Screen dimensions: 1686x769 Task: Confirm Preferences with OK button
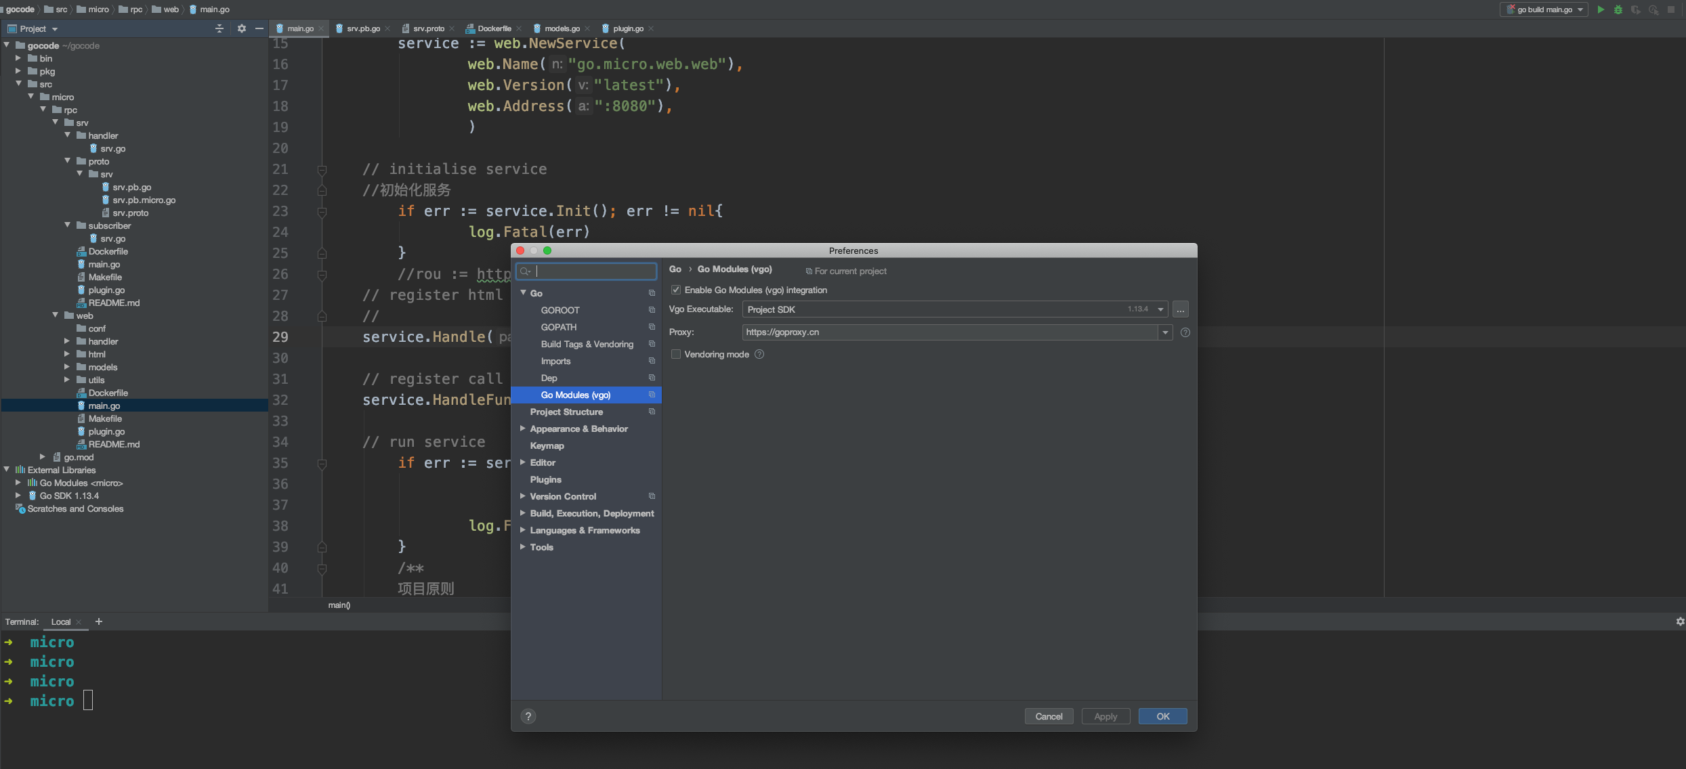pyautogui.click(x=1162, y=716)
